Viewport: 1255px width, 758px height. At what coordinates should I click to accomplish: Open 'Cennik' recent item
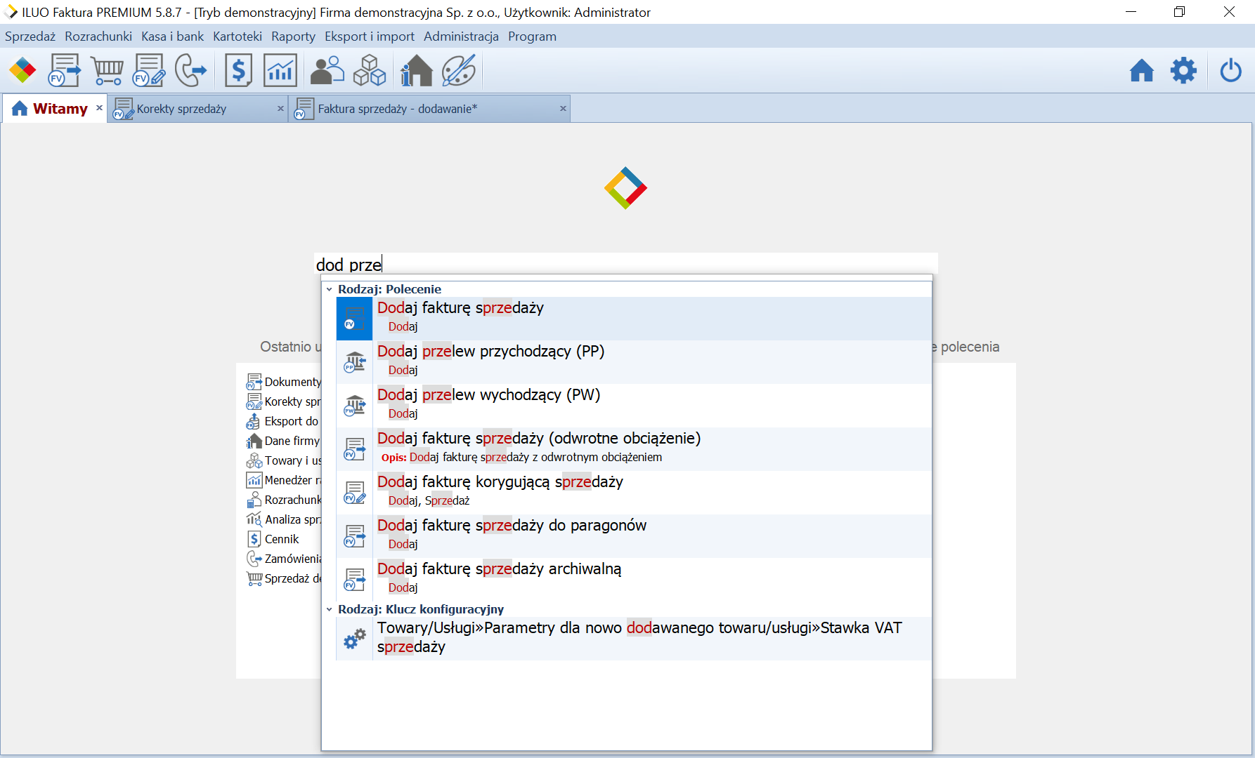point(273,539)
